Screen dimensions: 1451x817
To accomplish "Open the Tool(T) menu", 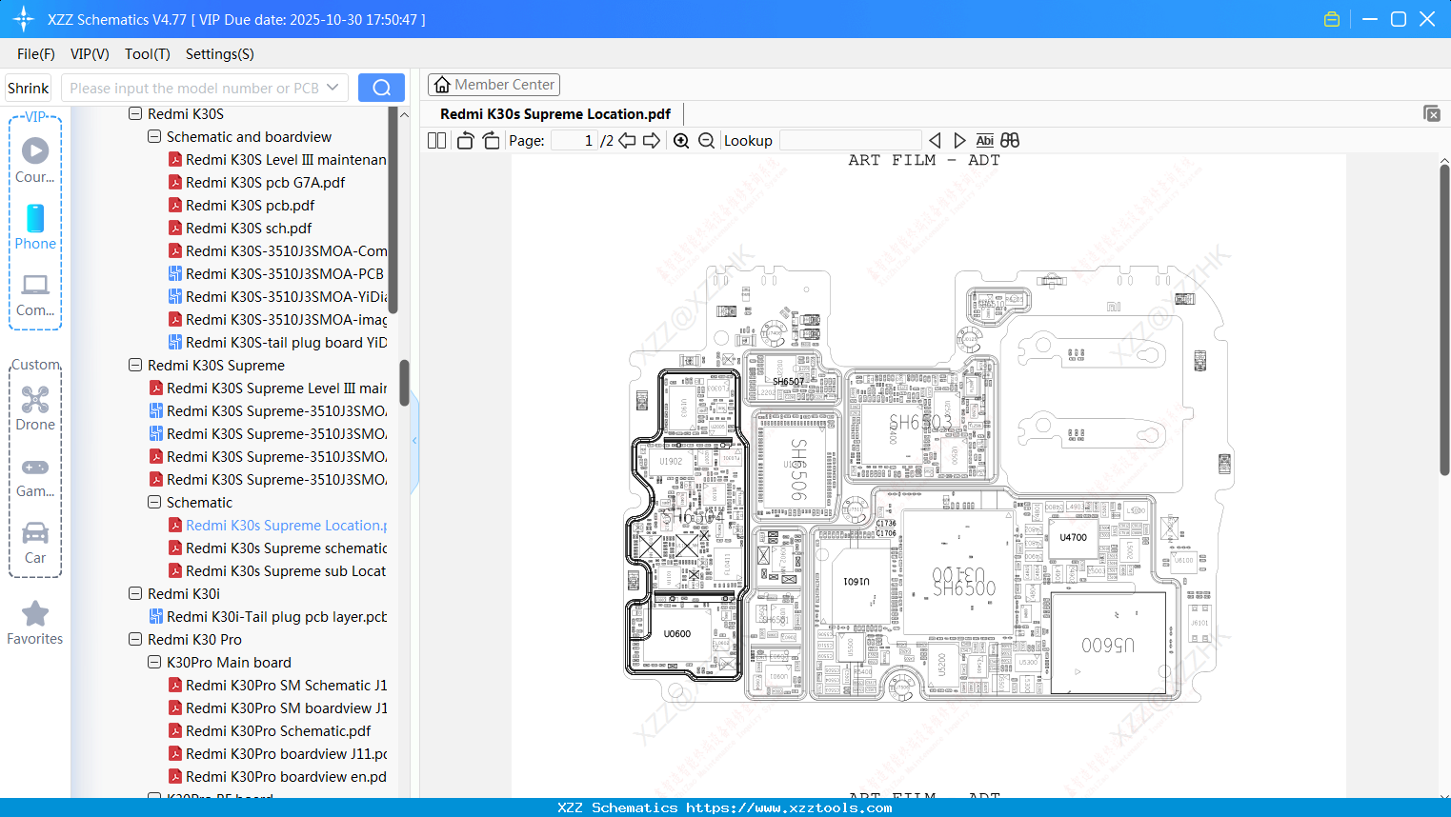I will point(147,54).
